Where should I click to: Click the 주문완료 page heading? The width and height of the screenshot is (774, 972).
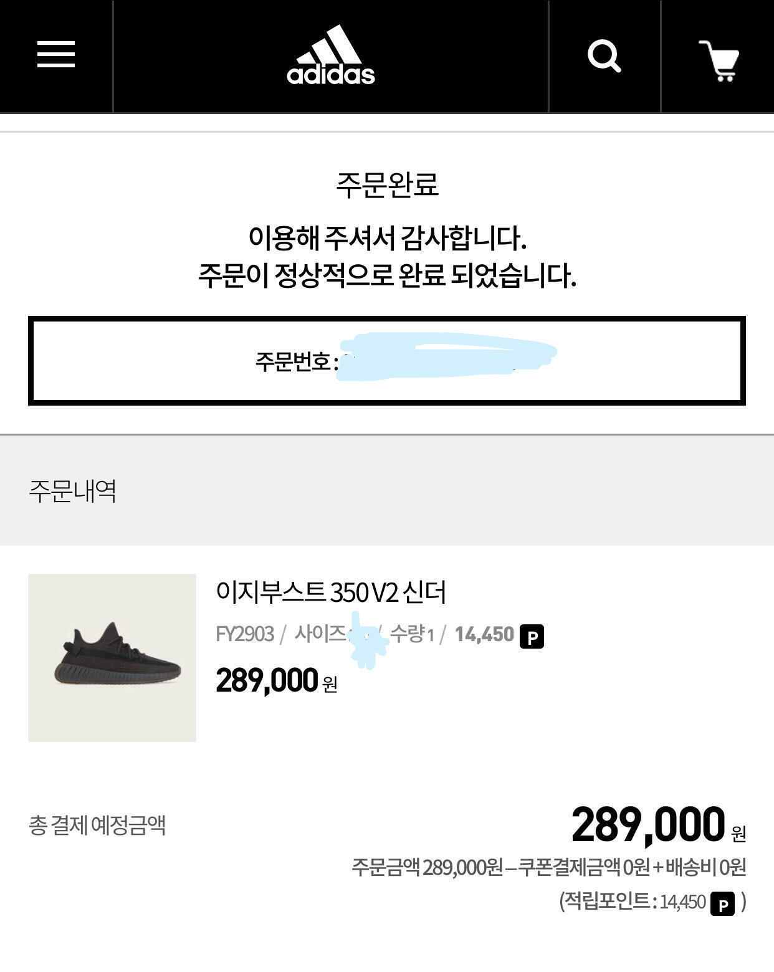tap(387, 184)
